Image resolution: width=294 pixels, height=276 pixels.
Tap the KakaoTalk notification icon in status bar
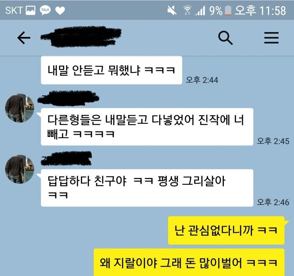coord(45,10)
